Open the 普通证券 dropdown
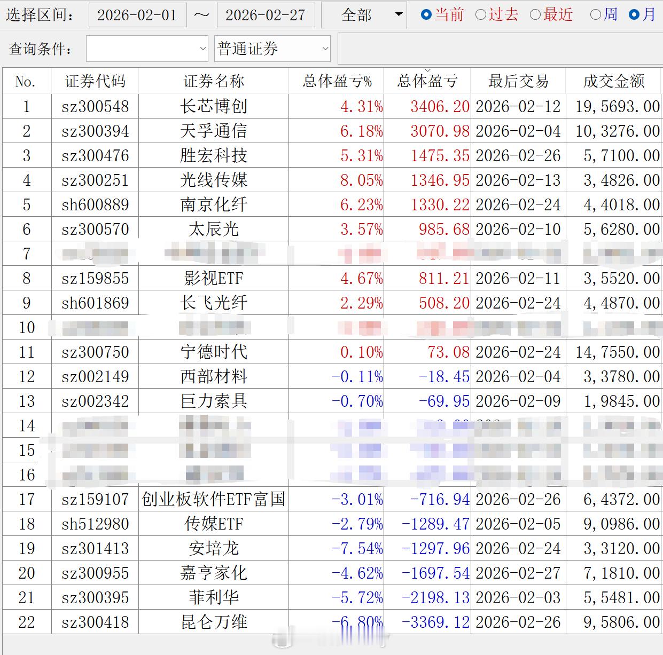 [x=272, y=49]
